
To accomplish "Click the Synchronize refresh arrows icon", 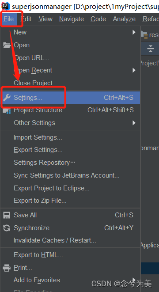I will [7, 228].
